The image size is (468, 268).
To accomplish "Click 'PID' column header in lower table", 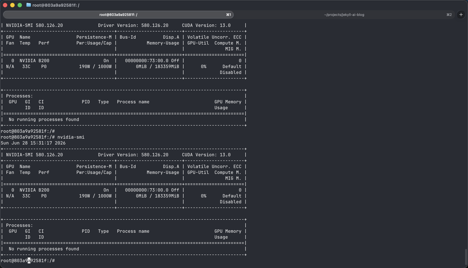I will coord(86,231).
